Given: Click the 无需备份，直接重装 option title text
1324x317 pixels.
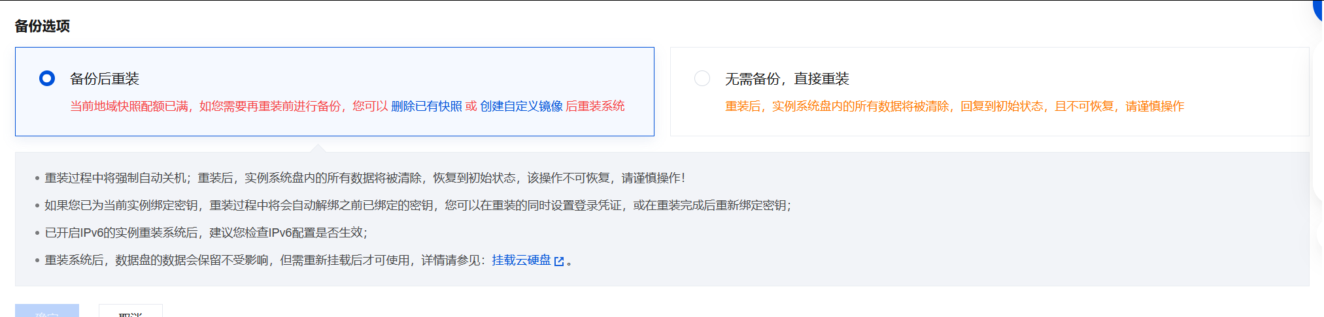Looking at the screenshot, I should pyautogui.click(x=787, y=79).
